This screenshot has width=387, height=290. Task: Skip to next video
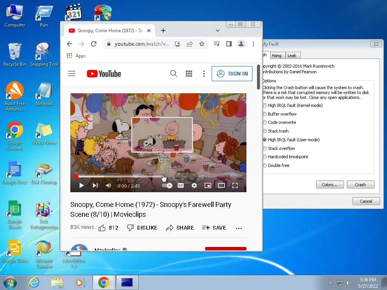coord(95,185)
